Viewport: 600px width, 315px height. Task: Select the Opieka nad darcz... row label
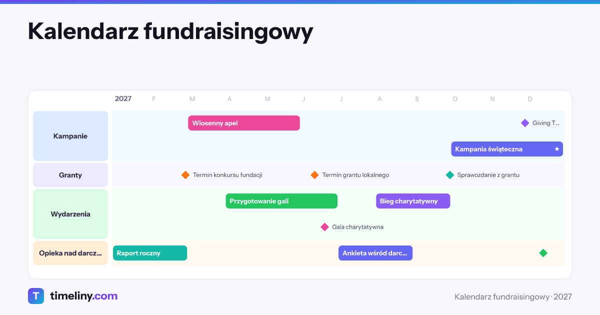tap(70, 253)
